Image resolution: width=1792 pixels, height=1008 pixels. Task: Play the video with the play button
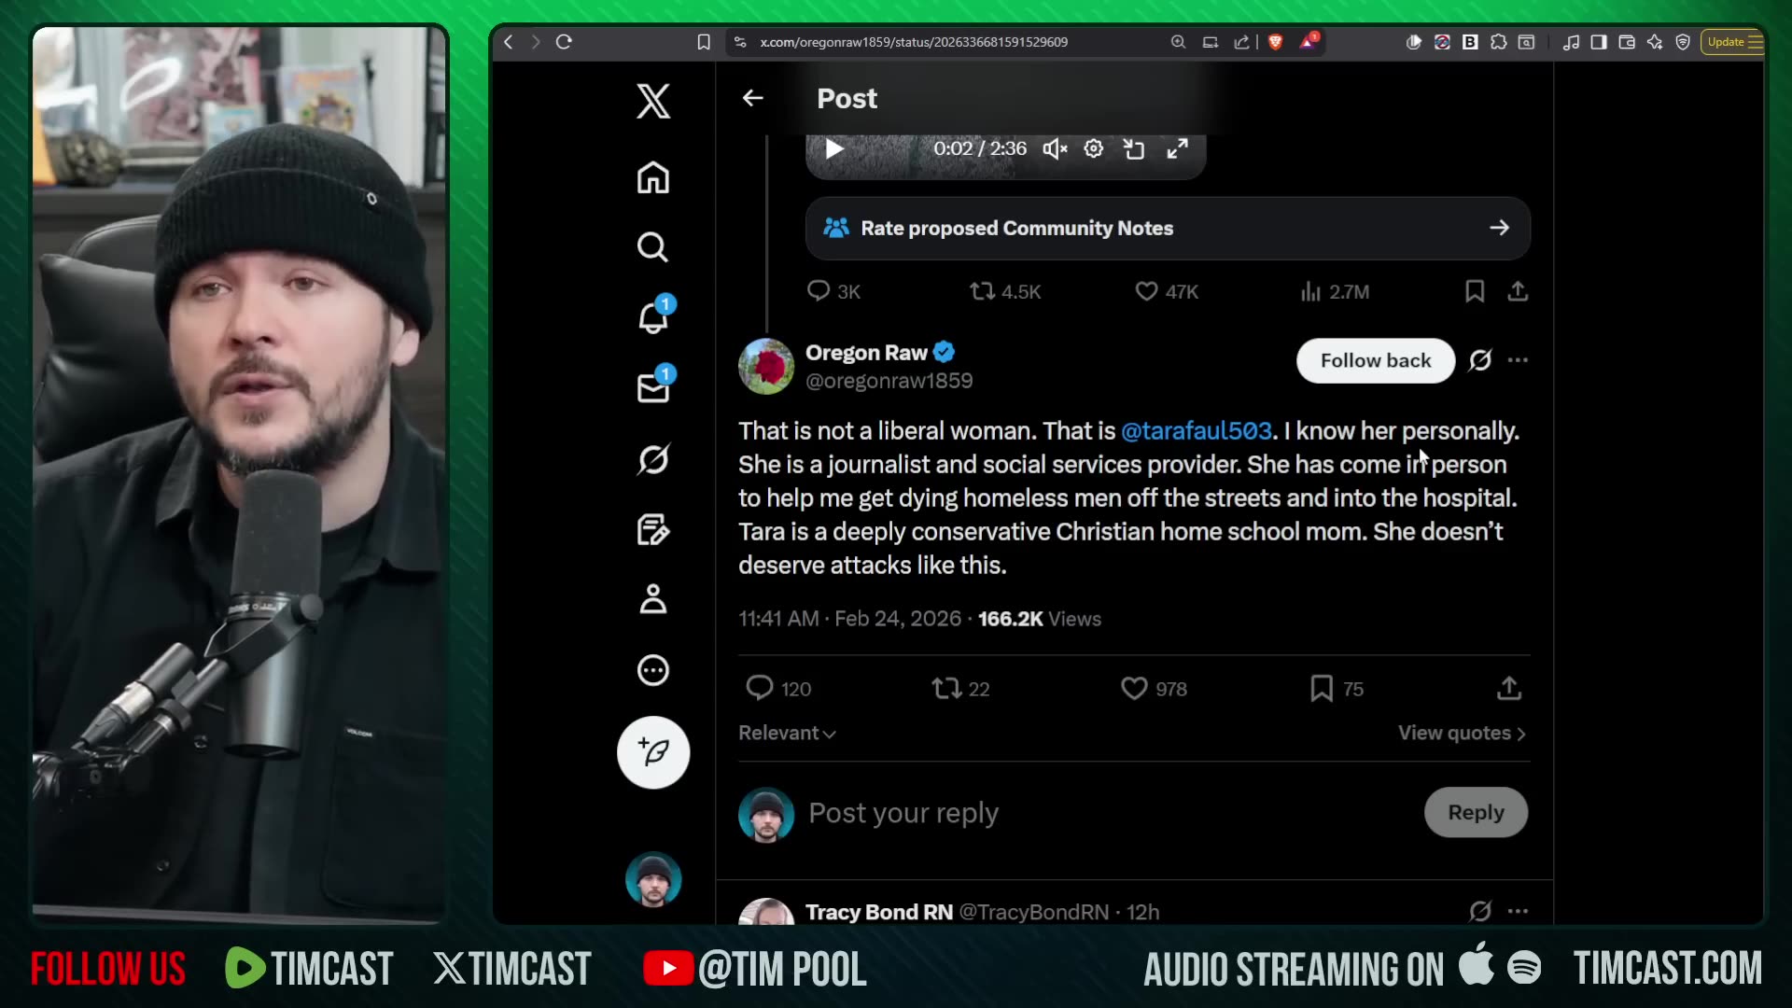[x=834, y=149]
